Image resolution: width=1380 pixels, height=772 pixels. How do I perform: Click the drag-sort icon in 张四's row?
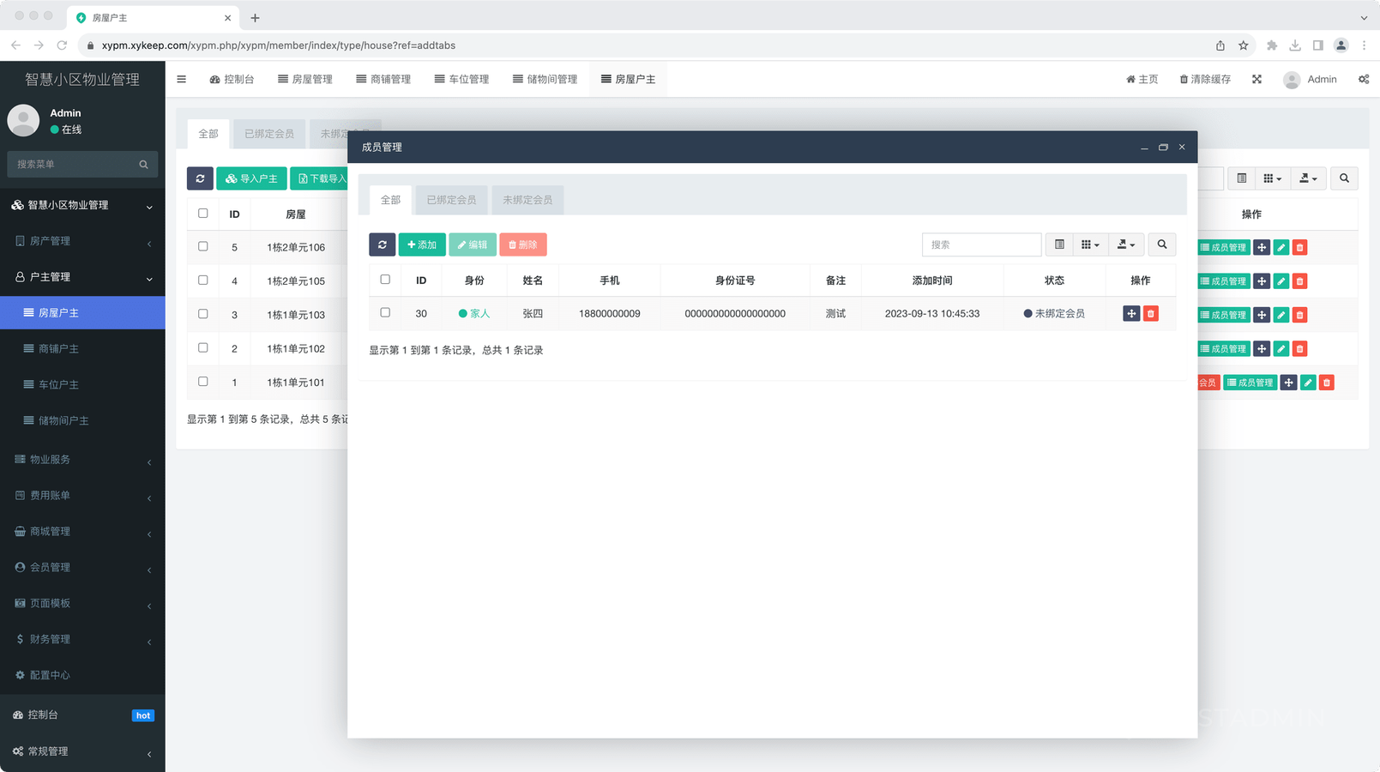[1131, 314]
